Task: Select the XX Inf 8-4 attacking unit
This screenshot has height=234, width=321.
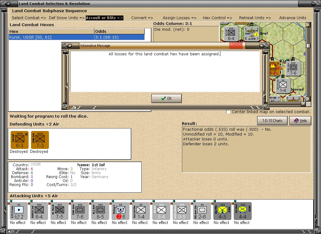Action: [161, 211]
